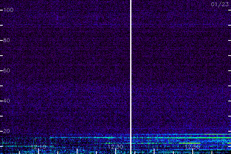This screenshot has width=231, height=154.
Task: Click the 40 frequency axis label
Action: click(6, 101)
